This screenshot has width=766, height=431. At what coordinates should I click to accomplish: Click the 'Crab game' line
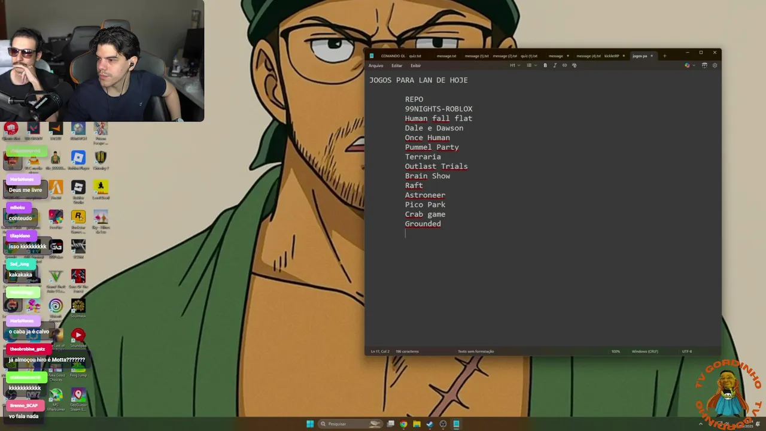425,214
